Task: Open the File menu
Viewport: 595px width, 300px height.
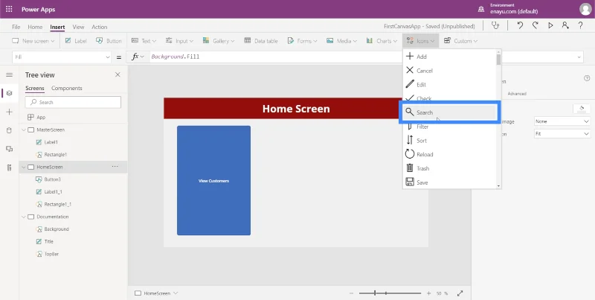Action: point(16,27)
